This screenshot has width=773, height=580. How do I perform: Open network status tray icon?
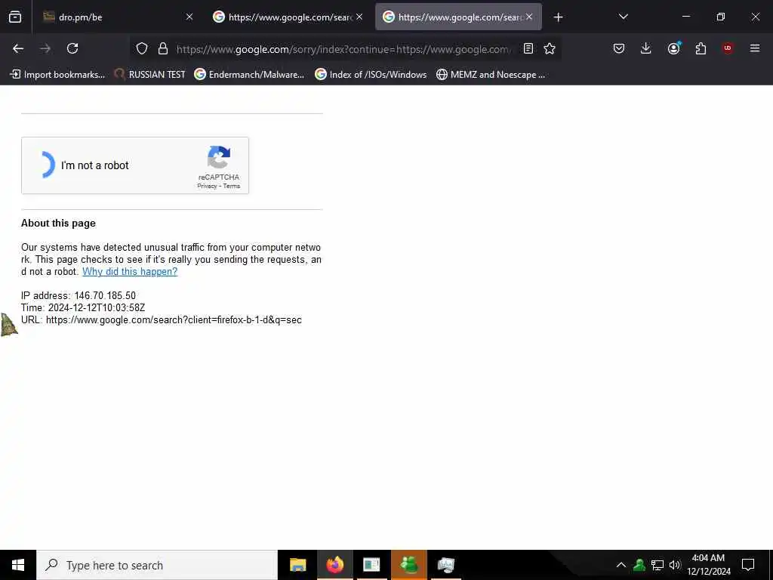[658, 565]
